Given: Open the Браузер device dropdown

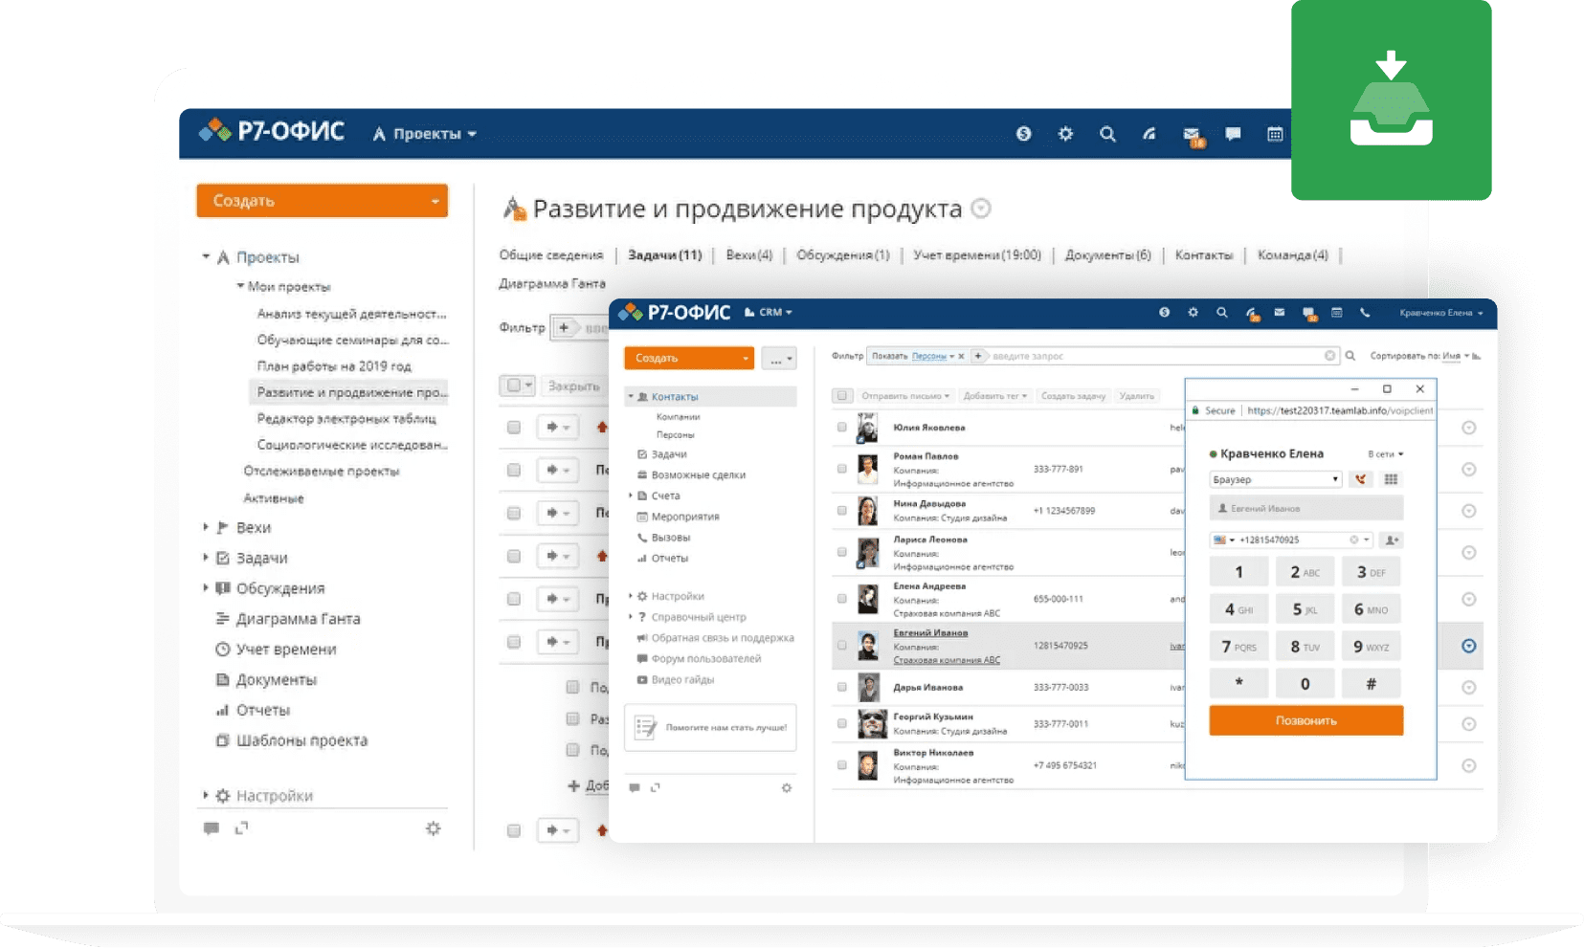Looking at the screenshot, I should (1276, 479).
